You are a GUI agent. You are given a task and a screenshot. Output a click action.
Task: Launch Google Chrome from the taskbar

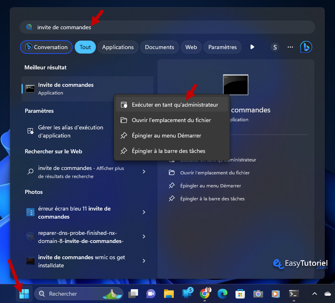[205, 293]
